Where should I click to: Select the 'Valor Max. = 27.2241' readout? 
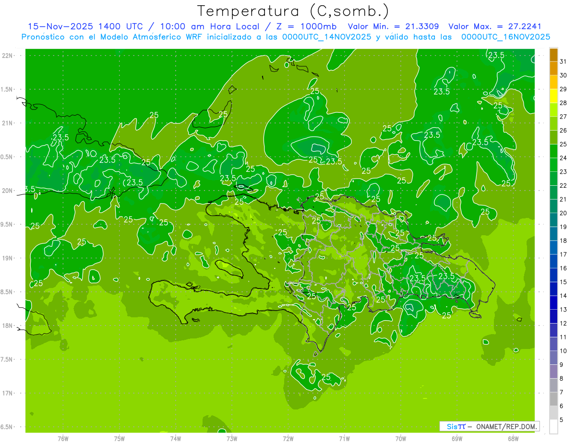(x=495, y=26)
